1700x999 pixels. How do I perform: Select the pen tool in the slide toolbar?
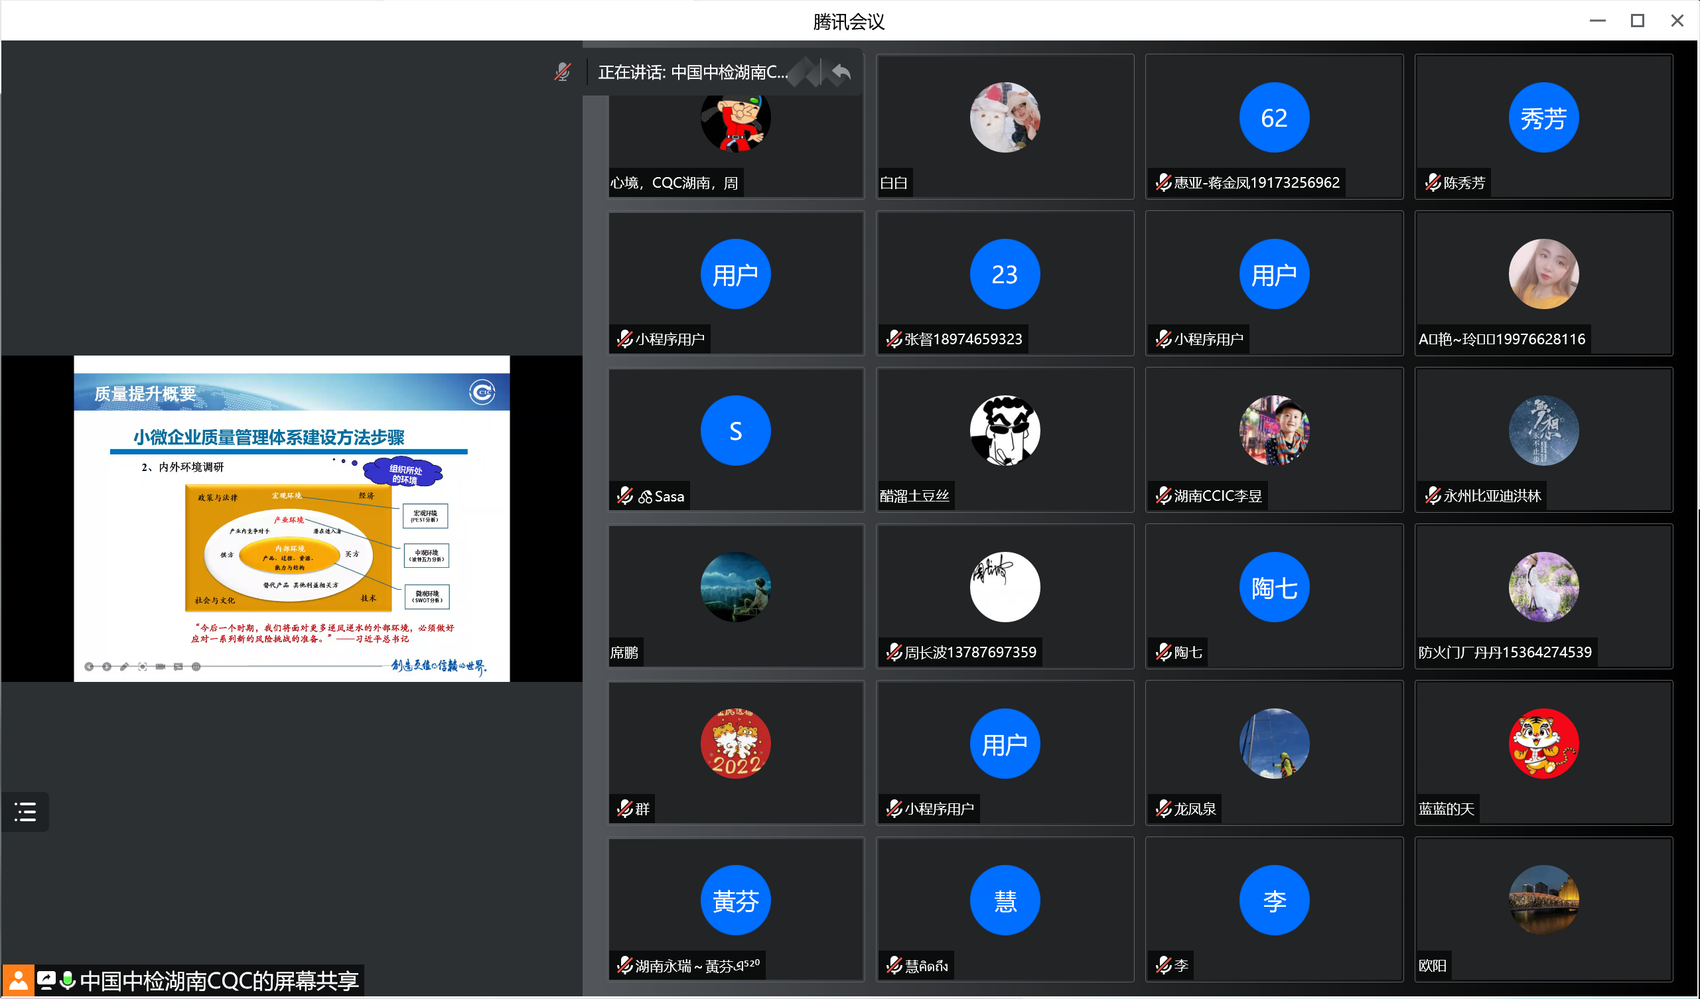pyautogui.click(x=124, y=667)
